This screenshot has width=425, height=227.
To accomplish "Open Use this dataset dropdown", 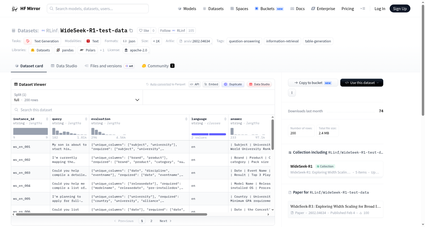I will pos(362,83).
